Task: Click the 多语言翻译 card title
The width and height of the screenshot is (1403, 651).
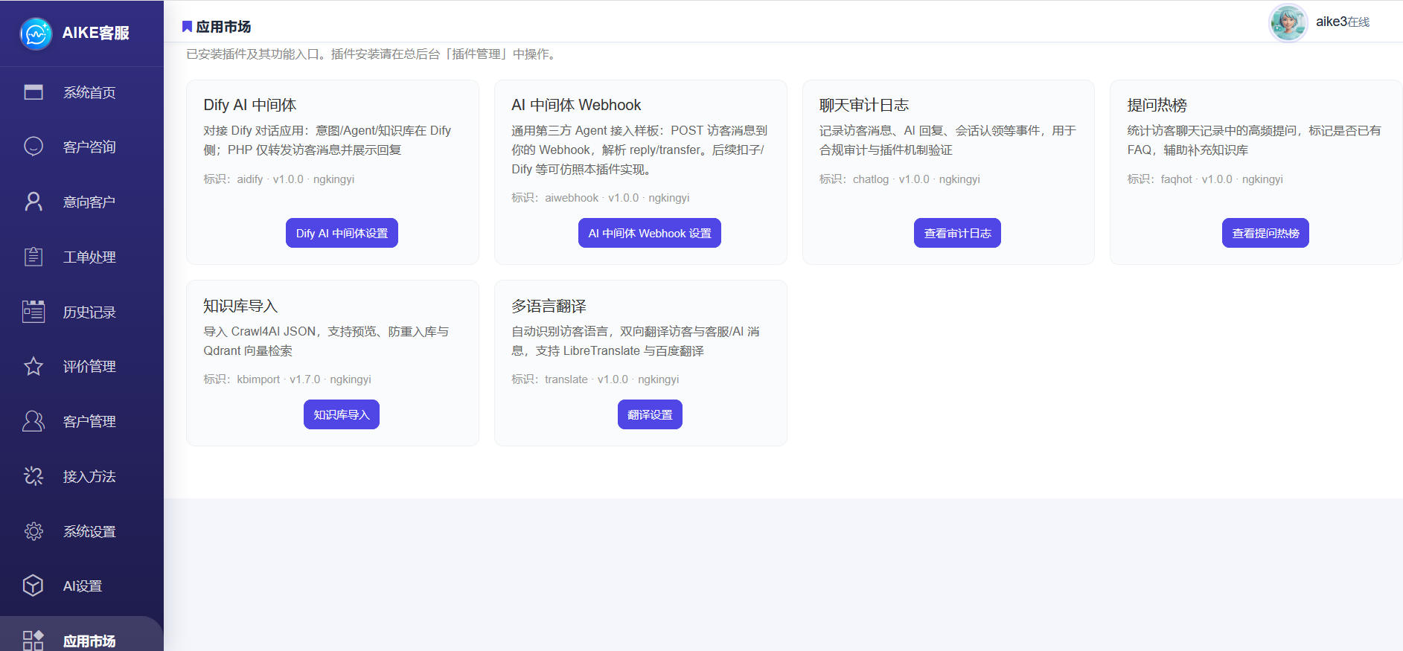Action: tap(549, 306)
